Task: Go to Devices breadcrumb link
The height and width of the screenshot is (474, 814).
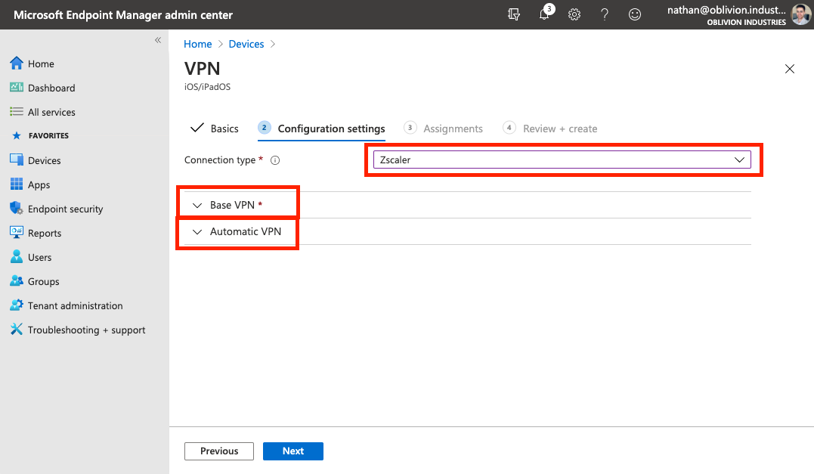Action: pyautogui.click(x=246, y=44)
